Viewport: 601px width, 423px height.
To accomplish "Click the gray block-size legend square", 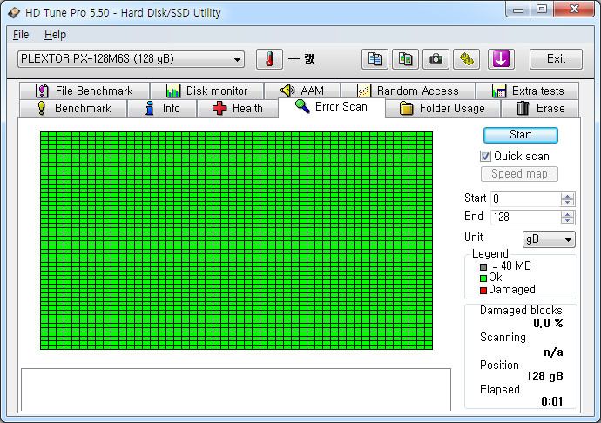I will pos(483,267).
